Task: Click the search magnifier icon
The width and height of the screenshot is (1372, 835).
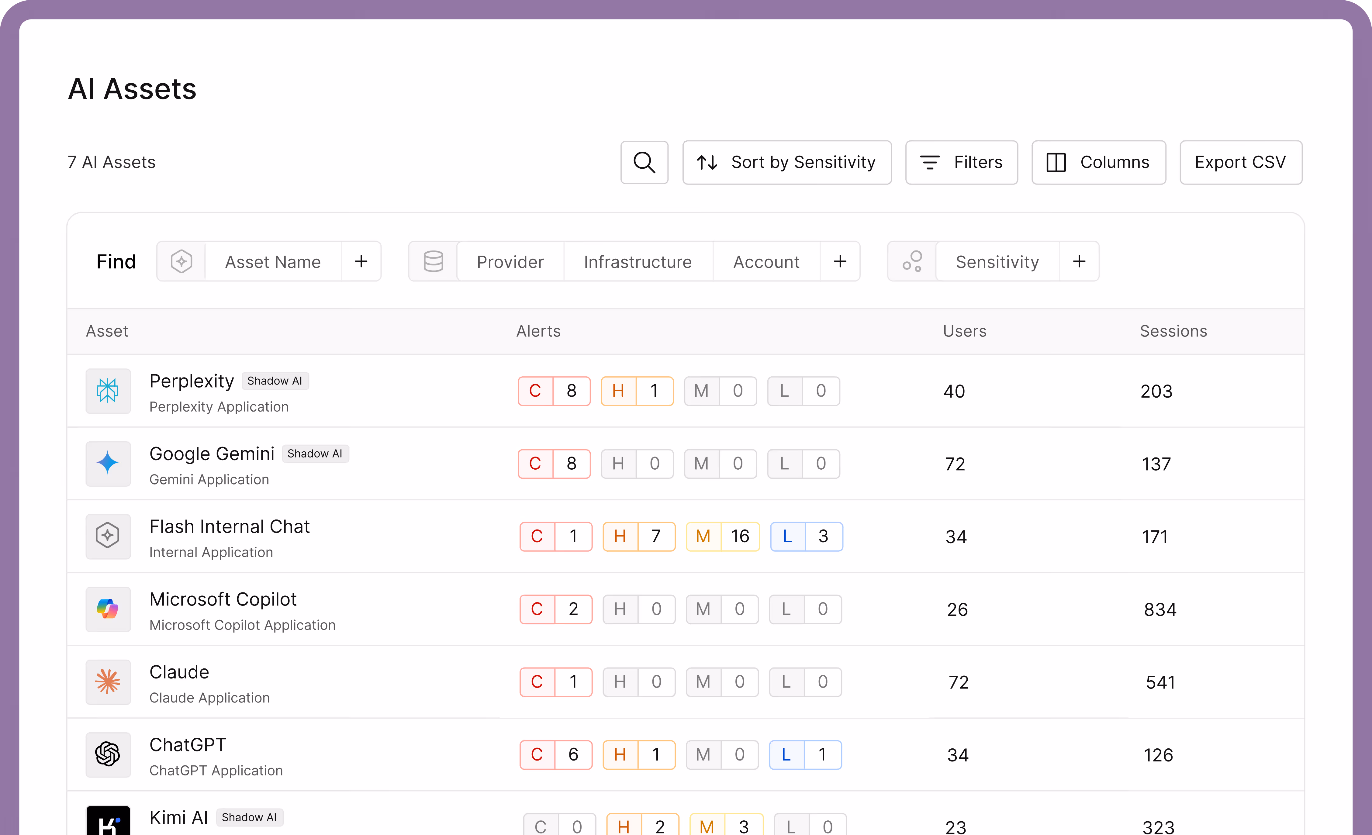Action: point(644,163)
